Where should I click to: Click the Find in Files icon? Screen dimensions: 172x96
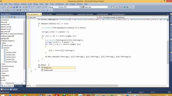83,7
